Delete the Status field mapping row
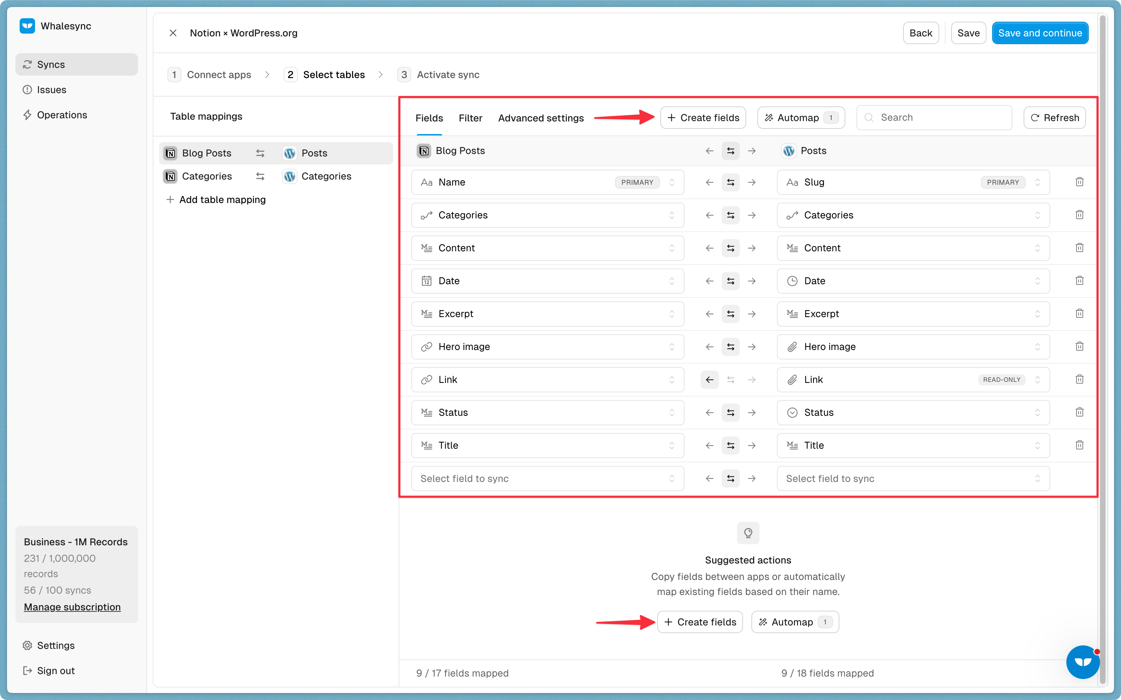1121x700 pixels. pyautogui.click(x=1079, y=412)
